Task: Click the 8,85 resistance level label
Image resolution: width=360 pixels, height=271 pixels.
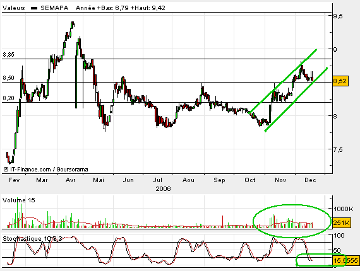Action: [x=8, y=55]
